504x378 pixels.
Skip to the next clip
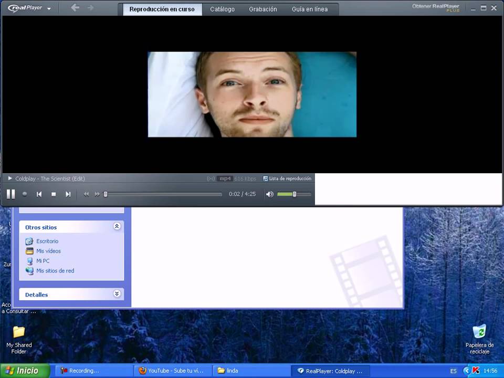pyautogui.click(x=68, y=194)
